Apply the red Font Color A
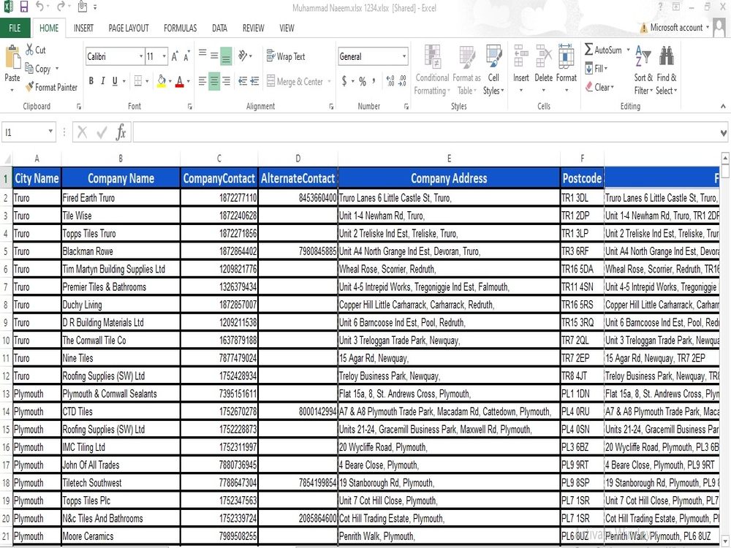This screenshot has height=548, width=731. tap(180, 81)
